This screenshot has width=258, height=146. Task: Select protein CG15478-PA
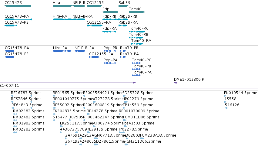pos(17,48)
